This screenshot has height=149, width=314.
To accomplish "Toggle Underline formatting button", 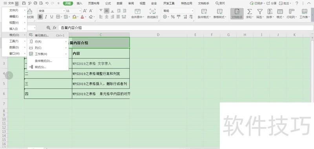I will click(x=52, y=17).
